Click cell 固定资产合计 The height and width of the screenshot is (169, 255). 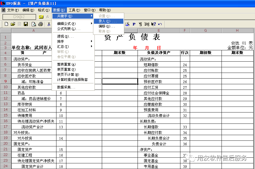point(34,166)
